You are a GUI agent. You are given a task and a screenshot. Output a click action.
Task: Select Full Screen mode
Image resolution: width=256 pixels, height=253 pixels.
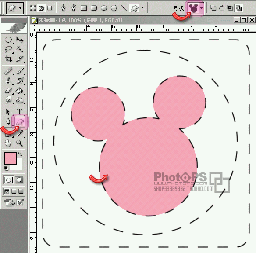coord(21,191)
